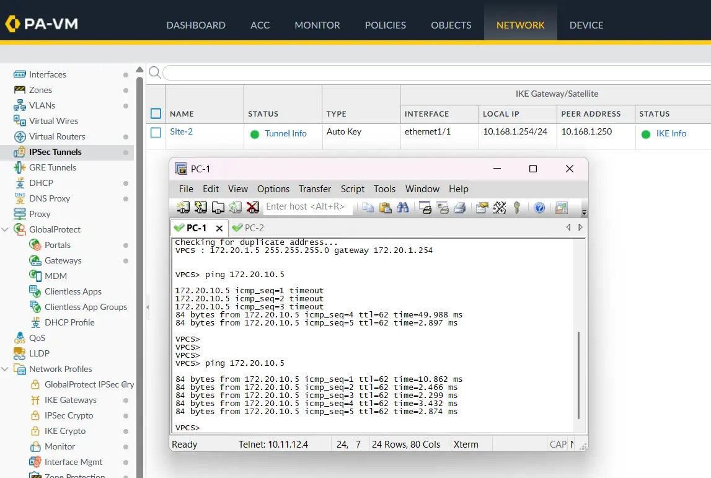
Task: Click the tunnel search input field
Action: (436, 73)
